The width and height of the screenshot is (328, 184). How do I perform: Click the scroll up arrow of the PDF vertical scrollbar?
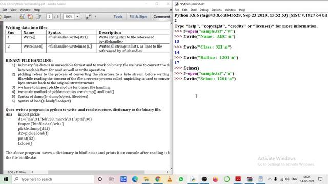coord(171,24)
